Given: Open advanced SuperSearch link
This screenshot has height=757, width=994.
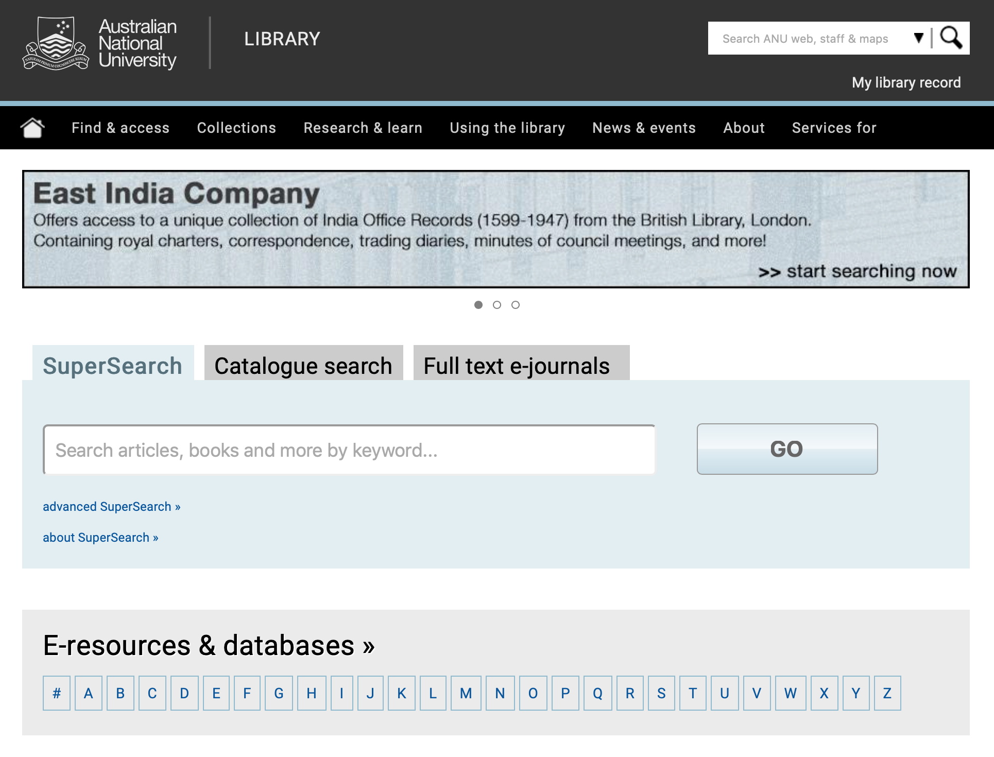Looking at the screenshot, I should 112,507.
